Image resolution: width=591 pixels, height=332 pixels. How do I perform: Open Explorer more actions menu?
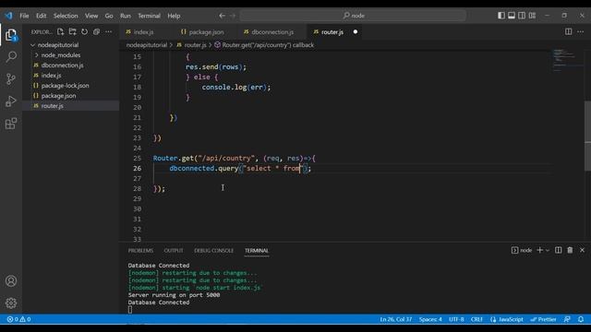[x=109, y=32]
